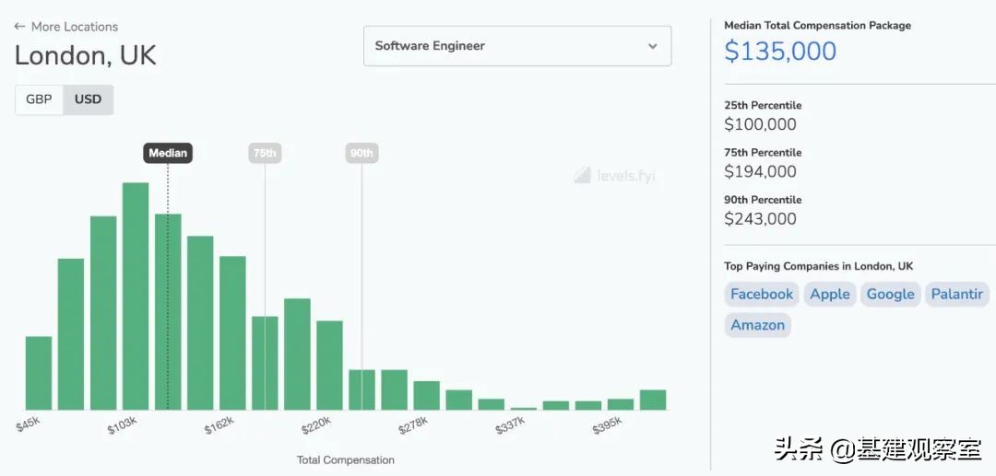The width and height of the screenshot is (996, 476).
Task: Click the back arrow beside More Locations
Action: click(19, 27)
